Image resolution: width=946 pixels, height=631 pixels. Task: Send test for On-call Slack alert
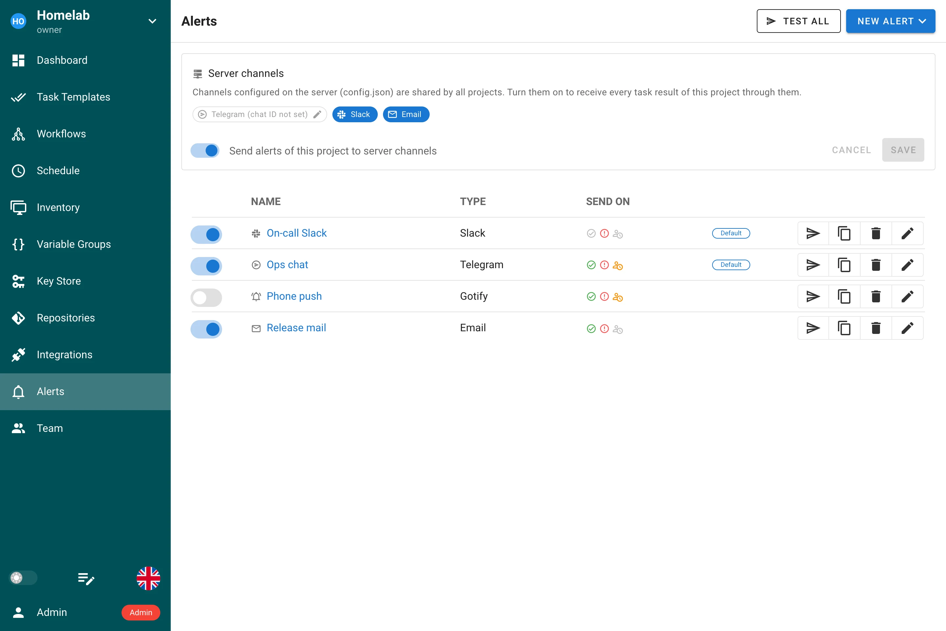pos(813,233)
